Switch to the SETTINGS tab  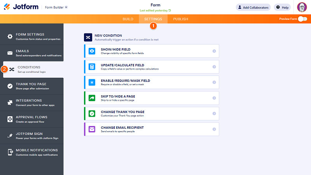[153, 19]
